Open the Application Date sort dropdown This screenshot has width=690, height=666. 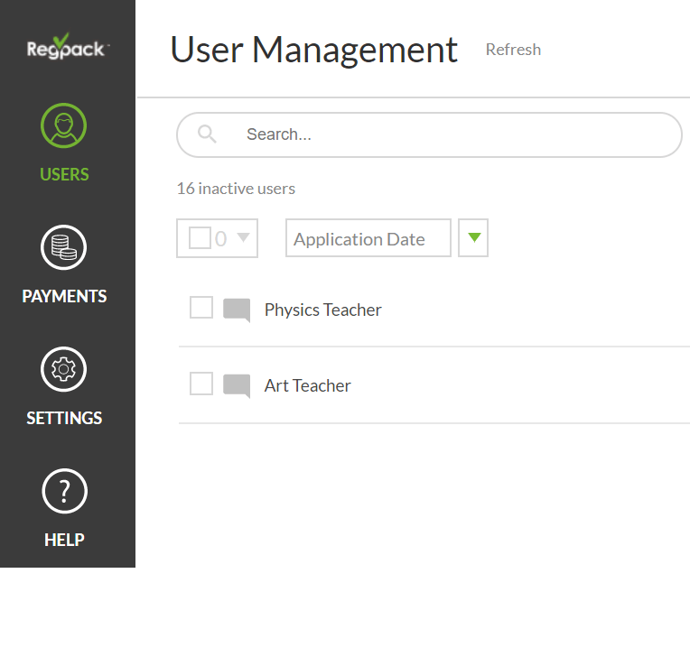pos(368,238)
